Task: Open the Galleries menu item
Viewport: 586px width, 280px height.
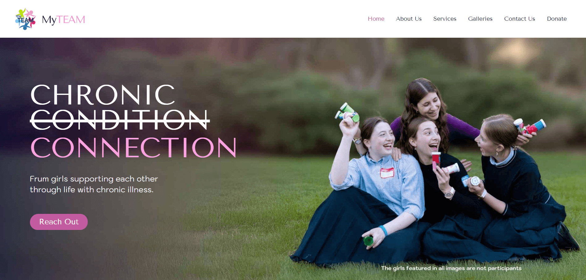Action: 480,19
